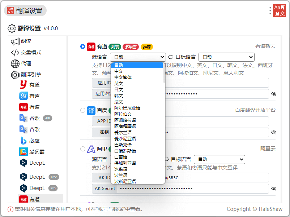The image size is (290, 217).
Task: Focus the AK Secret password field
Action: 193,189
